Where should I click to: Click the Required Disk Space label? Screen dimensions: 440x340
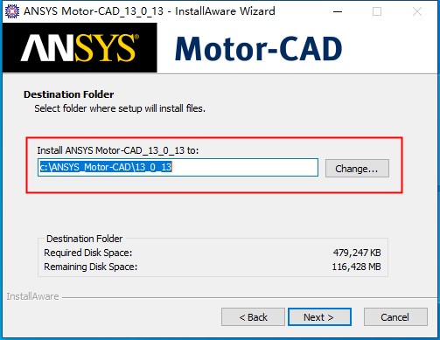88,253
